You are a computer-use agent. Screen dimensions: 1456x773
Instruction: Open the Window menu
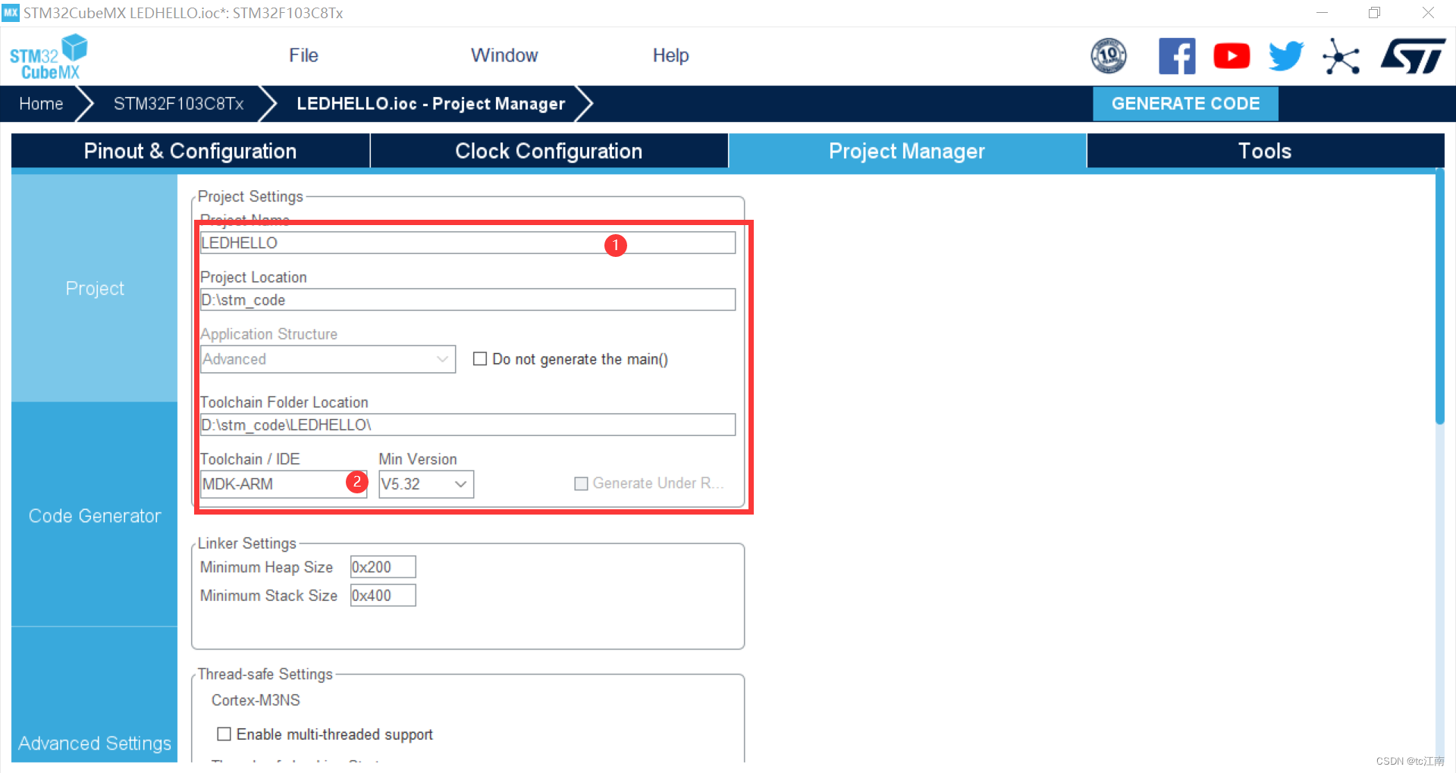click(504, 55)
